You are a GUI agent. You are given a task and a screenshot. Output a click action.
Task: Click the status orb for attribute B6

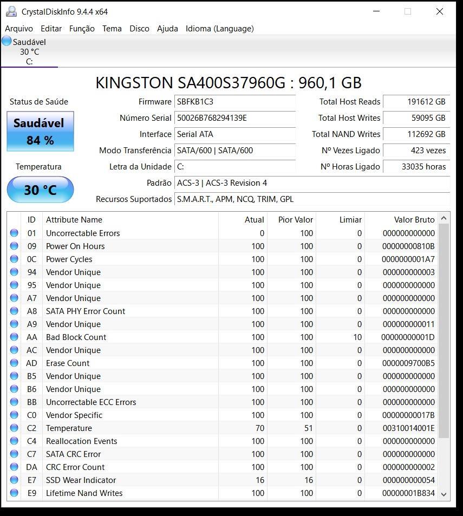pos(14,389)
